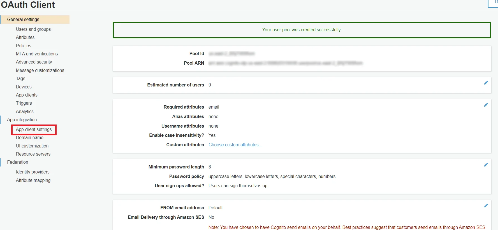The height and width of the screenshot is (230, 498).
Task: Select Tags in sidebar
Action: click(x=20, y=78)
